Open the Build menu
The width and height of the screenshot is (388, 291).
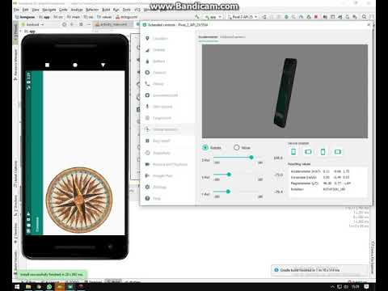pyautogui.click(x=106, y=10)
